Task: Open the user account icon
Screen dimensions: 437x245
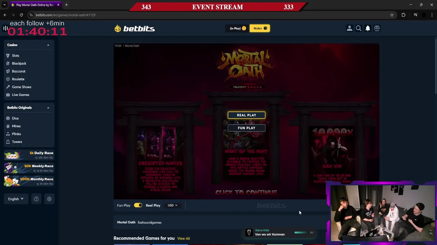Action: [x=349, y=29]
